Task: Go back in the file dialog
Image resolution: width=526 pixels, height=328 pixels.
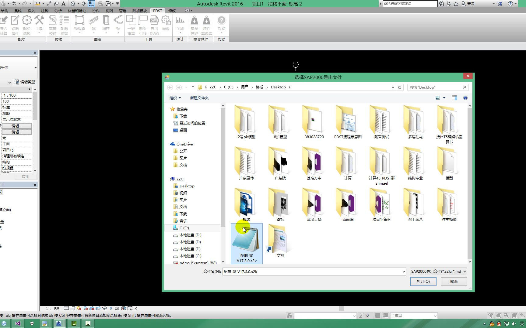Action: pyautogui.click(x=170, y=87)
